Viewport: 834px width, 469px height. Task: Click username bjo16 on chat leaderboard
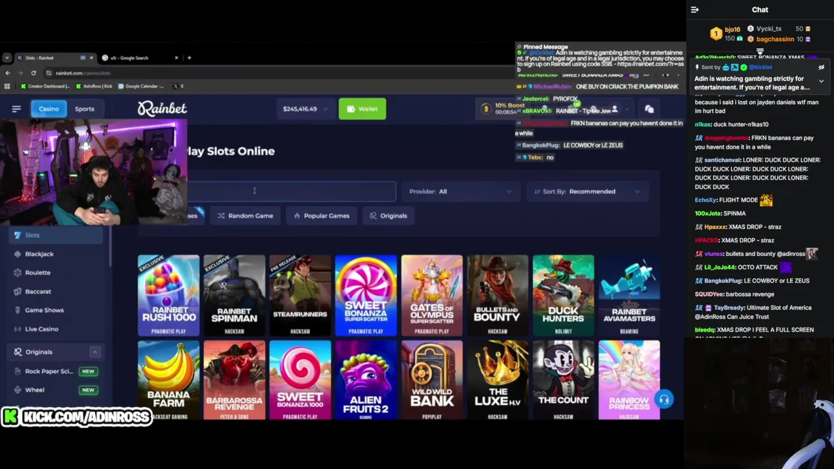pos(732,30)
